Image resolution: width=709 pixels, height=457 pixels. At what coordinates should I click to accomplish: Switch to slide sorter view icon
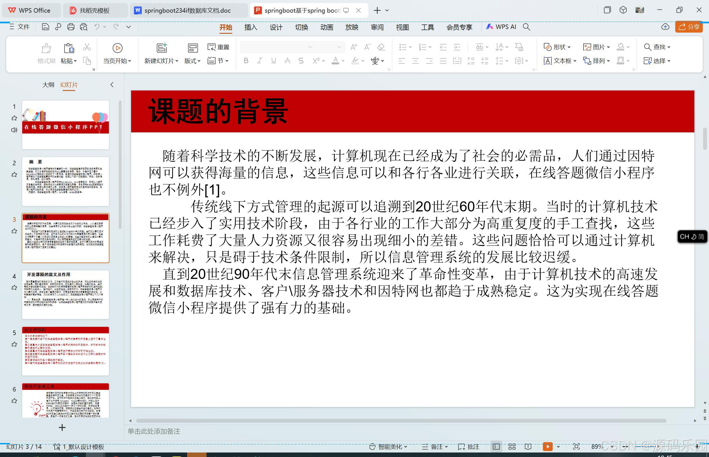point(511,447)
